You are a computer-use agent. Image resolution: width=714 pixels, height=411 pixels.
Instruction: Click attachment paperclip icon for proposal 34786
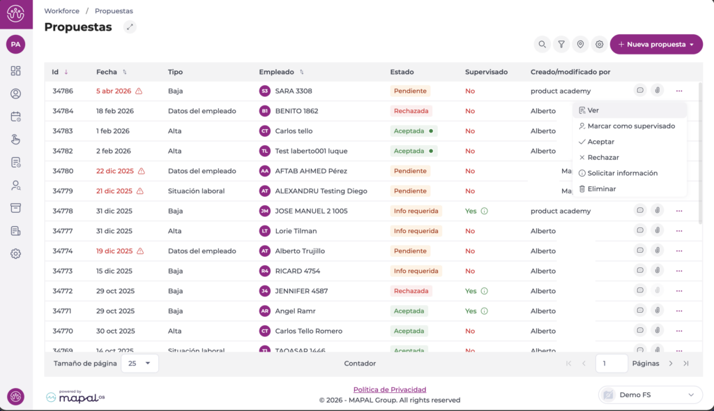pyautogui.click(x=657, y=91)
